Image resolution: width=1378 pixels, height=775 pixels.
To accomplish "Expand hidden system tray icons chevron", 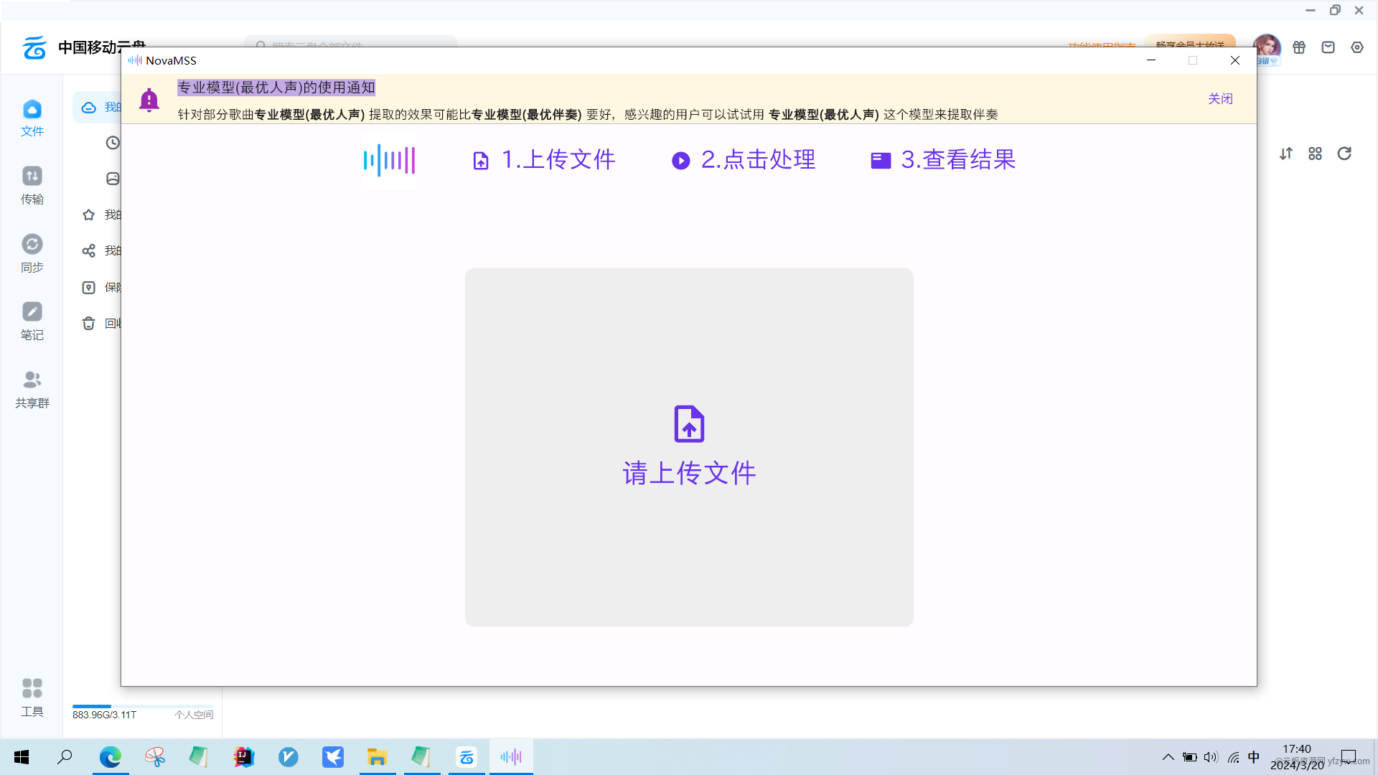I will point(1168,757).
